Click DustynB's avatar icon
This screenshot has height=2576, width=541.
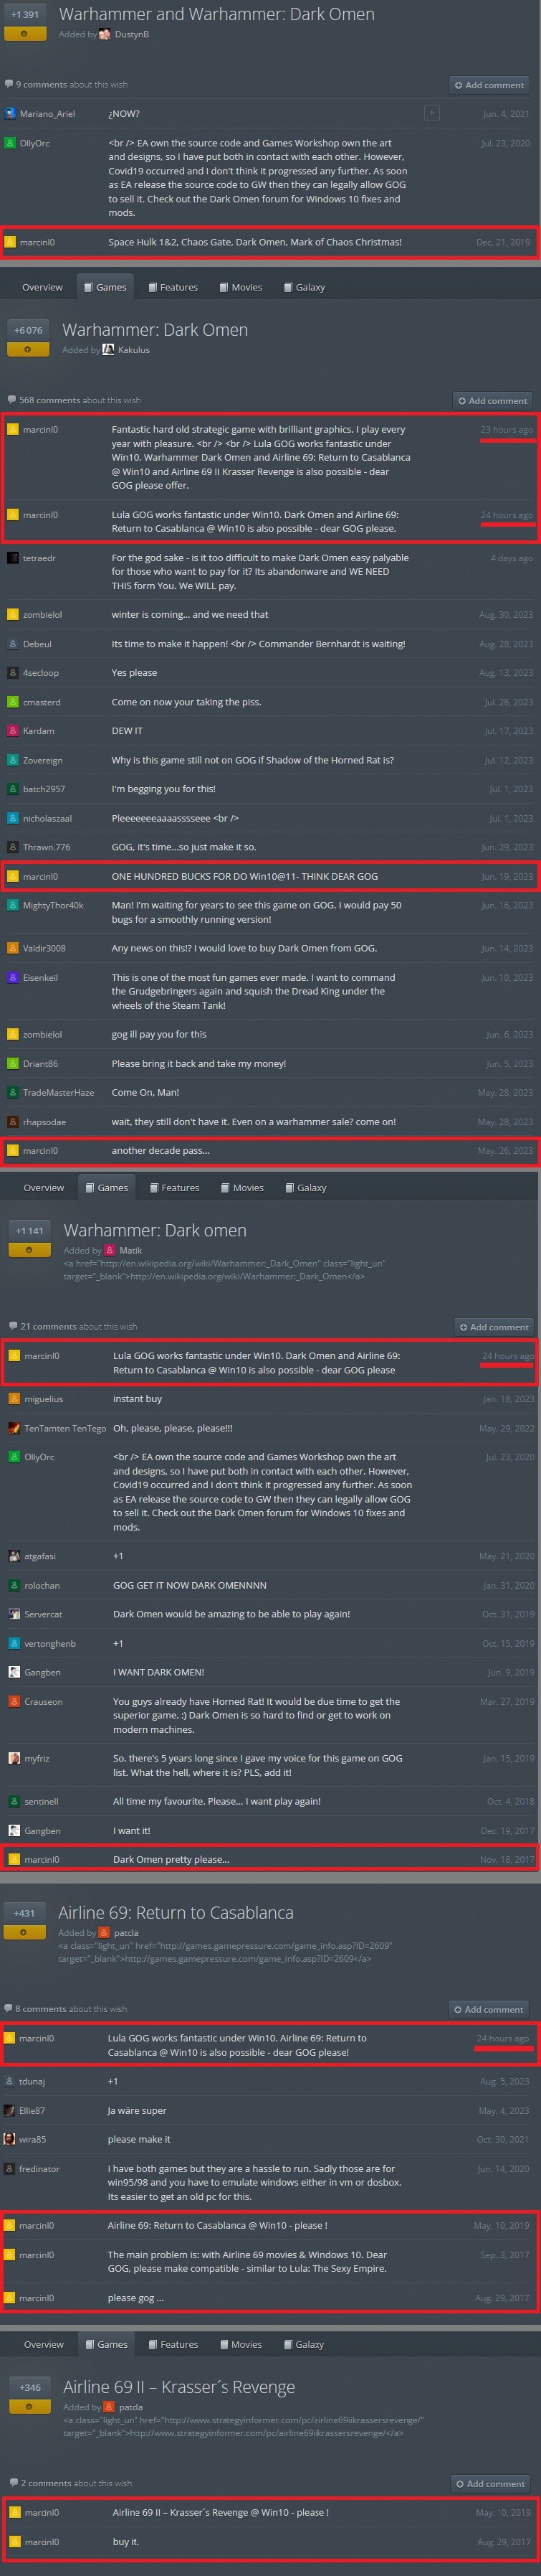coord(105,34)
